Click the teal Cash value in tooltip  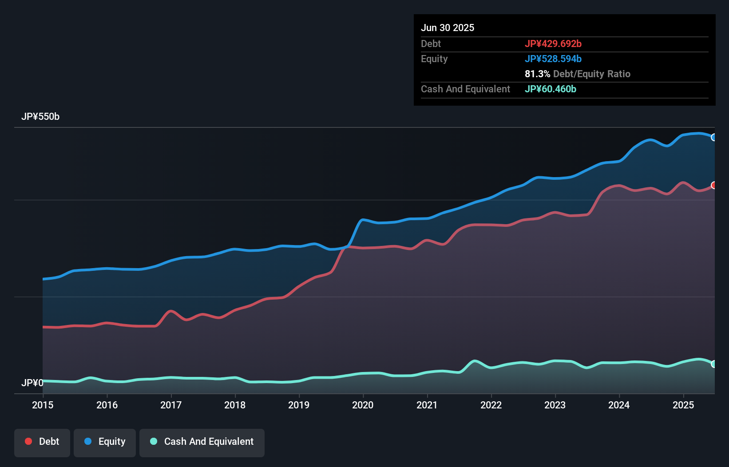pyautogui.click(x=551, y=89)
